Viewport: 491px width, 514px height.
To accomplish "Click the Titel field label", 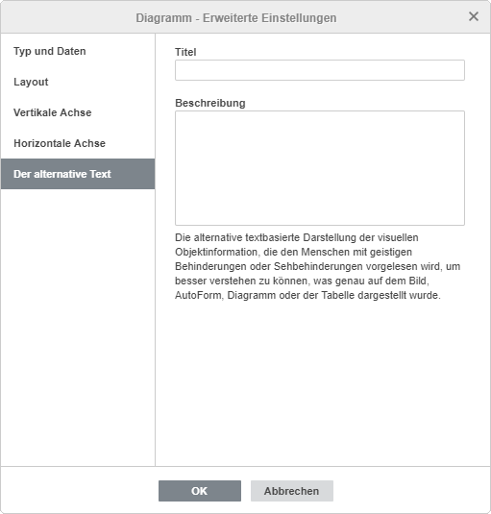I will click(185, 52).
